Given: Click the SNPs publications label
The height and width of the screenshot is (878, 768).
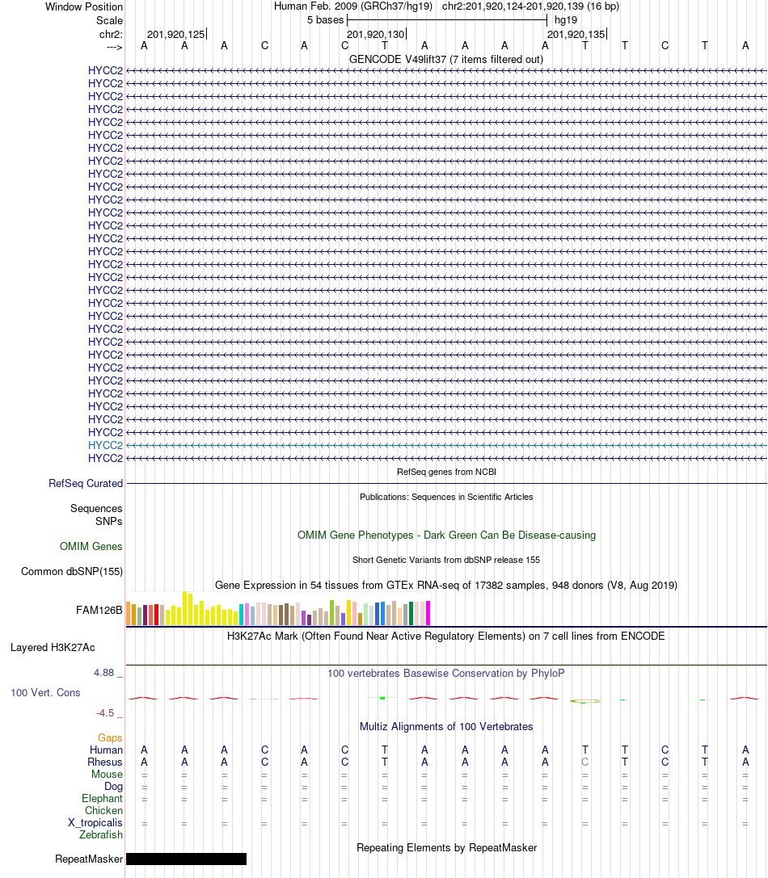Looking at the screenshot, I should pos(109,521).
